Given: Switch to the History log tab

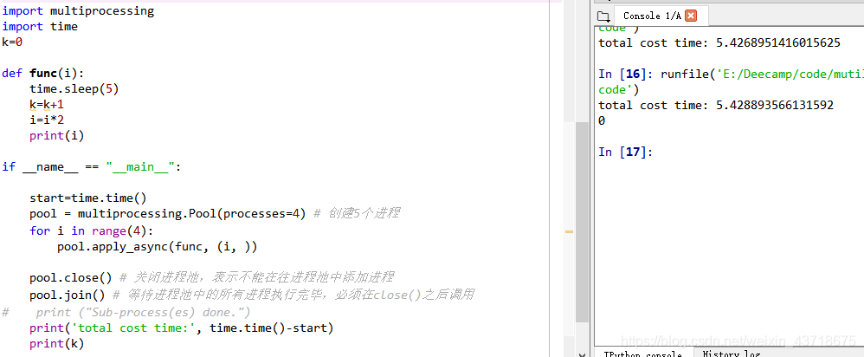Looking at the screenshot, I should tap(732, 354).
